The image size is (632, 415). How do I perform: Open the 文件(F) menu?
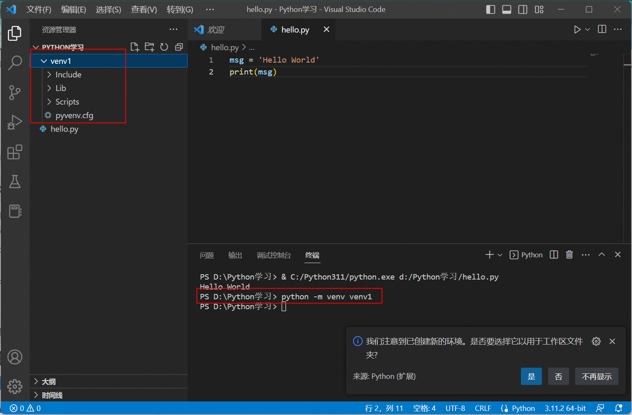[39, 9]
